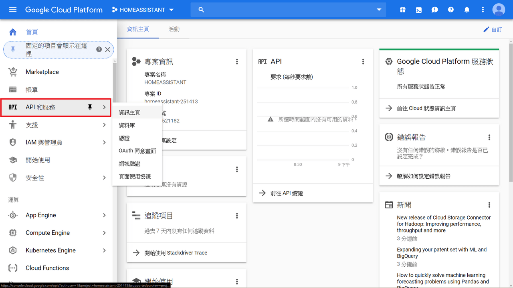Switch to the 資訊主頁 tab
This screenshot has width=513, height=288.
(x=138, y=29)
